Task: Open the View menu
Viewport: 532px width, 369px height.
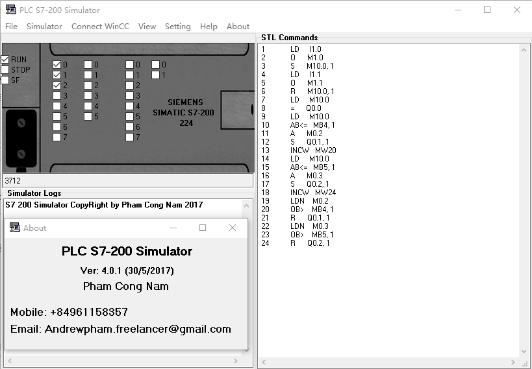Action: point(147,27)
